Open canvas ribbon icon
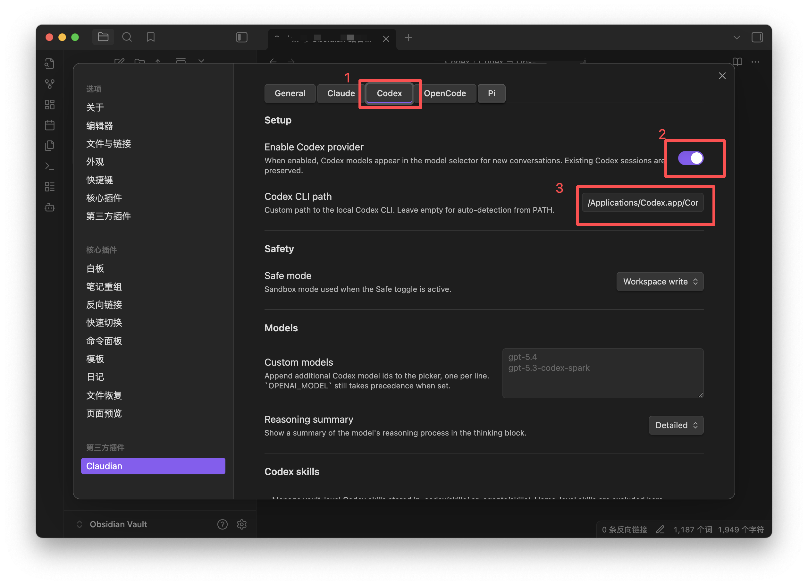 pyautogui.click(x=49, y=104)
